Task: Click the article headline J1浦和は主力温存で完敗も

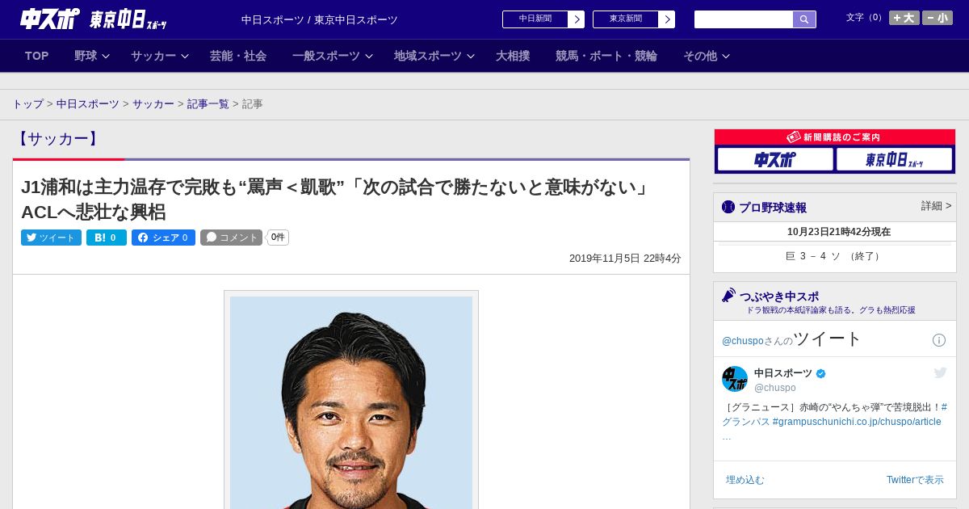Action: [336, 200]
